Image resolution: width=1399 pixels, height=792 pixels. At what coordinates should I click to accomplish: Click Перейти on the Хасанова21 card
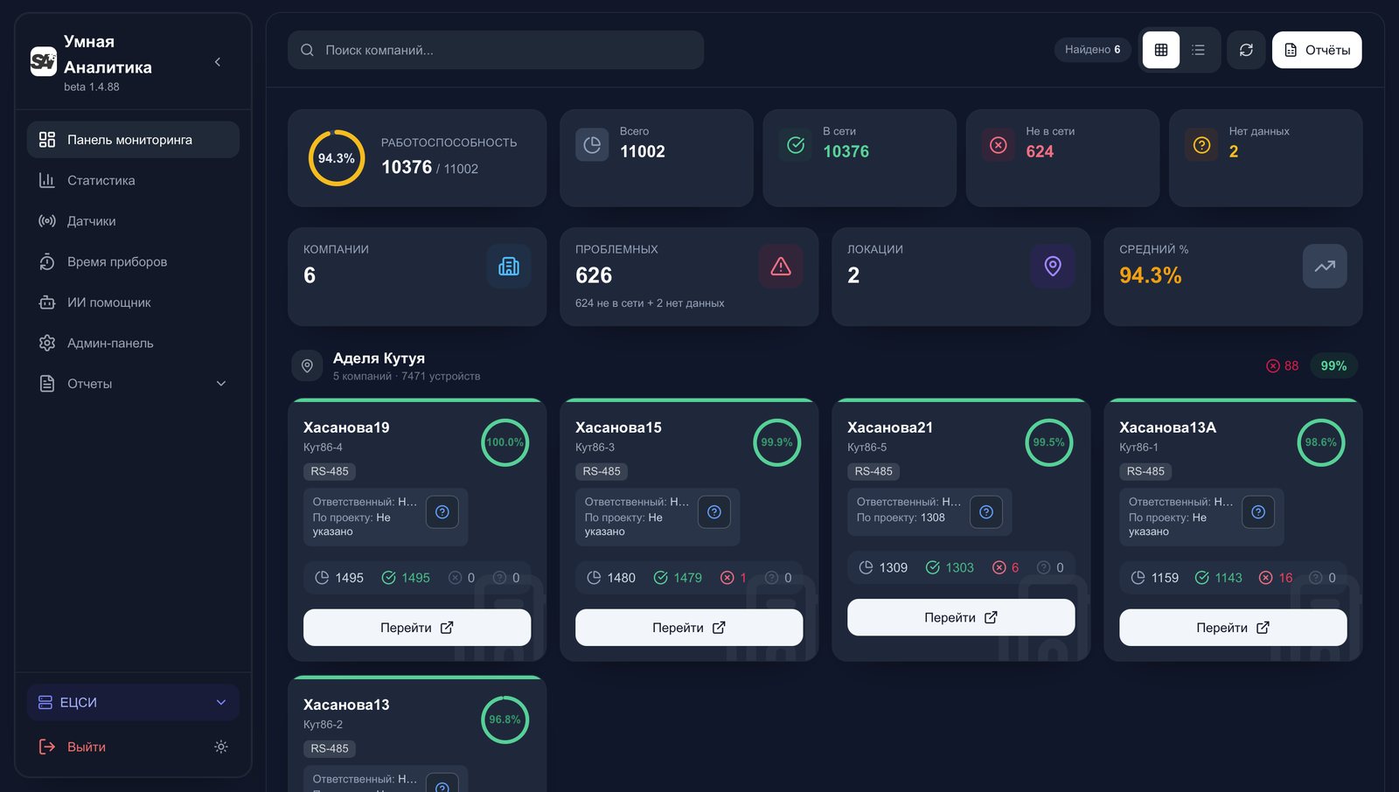click(961, 617)
